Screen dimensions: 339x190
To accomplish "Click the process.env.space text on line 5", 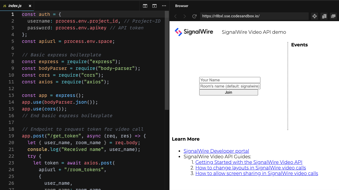I will pyautogui.click(x=88, y=41).
